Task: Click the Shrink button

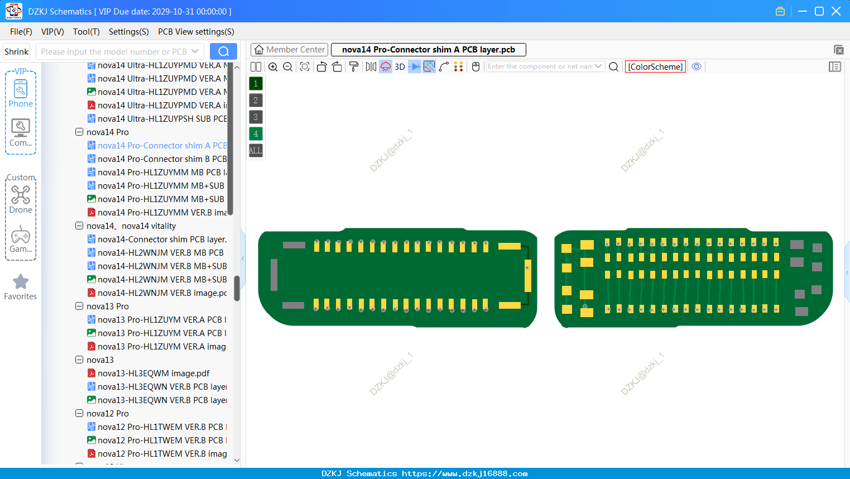Action: tap(17, 52)
